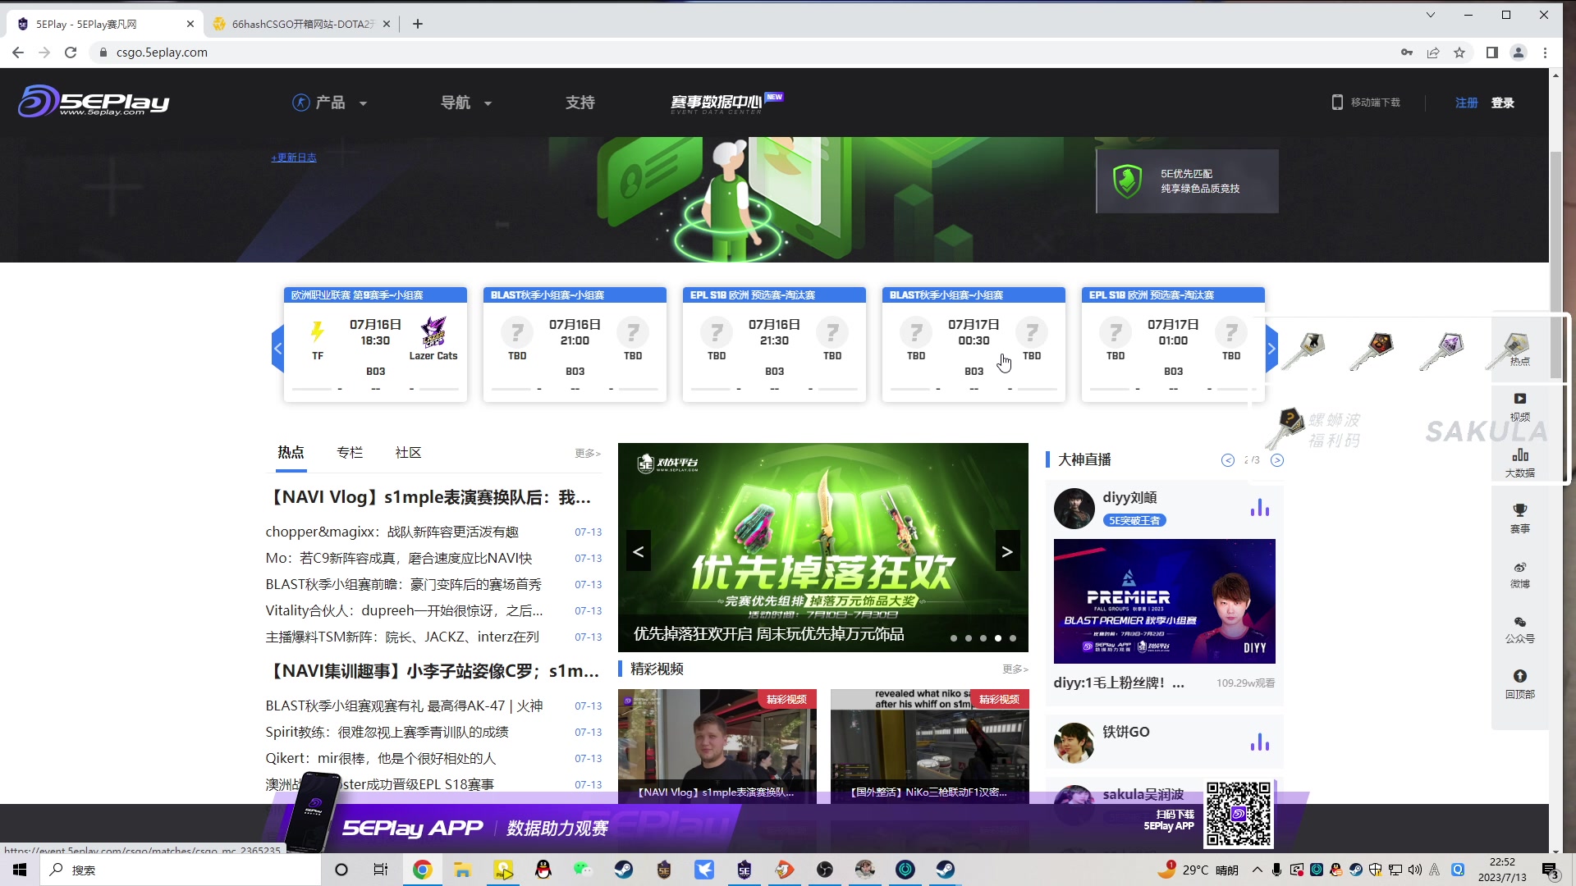The width and height of the screenshot is (1576, 886).
Task: Go to next banner slide
Action: pyautogui.click(x=1007, y=551)
